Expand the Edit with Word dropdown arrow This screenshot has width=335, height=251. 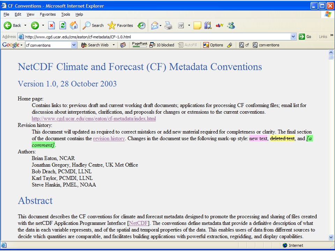click(x=189, y=25)
